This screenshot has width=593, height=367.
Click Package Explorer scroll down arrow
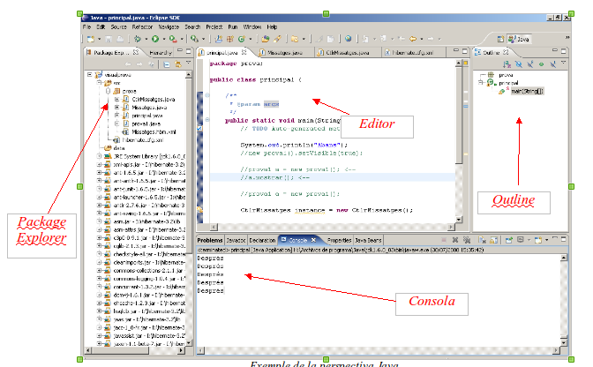point(189,343)
